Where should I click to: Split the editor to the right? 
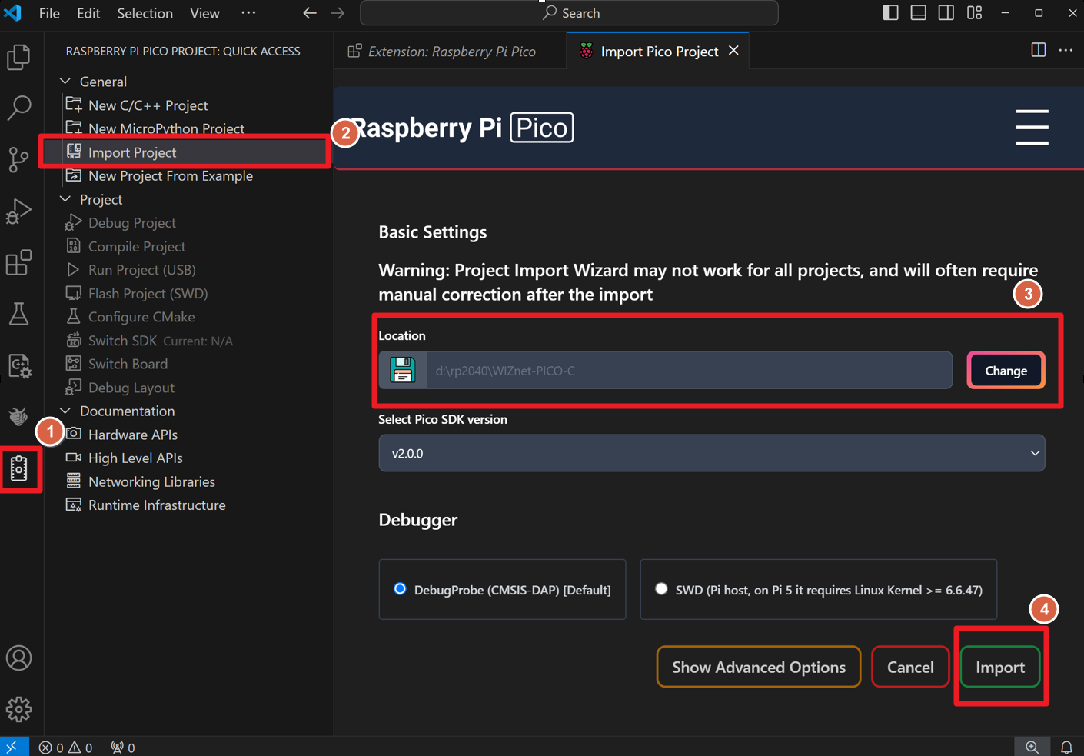click(x=1038, y=50)
